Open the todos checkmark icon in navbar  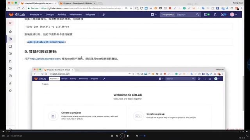coord(223,14)
